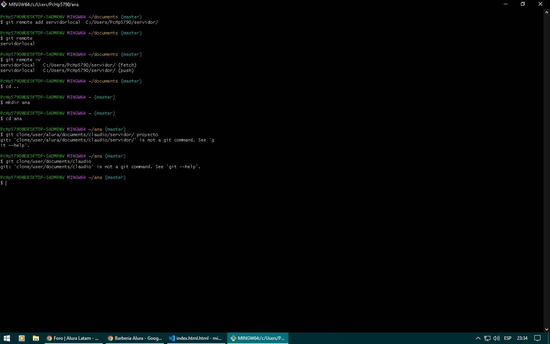This screenshot has height=344, width=550.
Task: Click the 'cd ana' command line
Action: [11, 118]
